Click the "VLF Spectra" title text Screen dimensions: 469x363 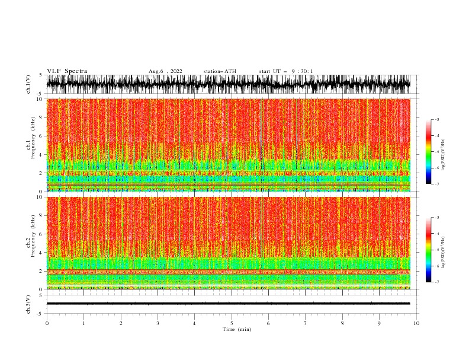67,71
